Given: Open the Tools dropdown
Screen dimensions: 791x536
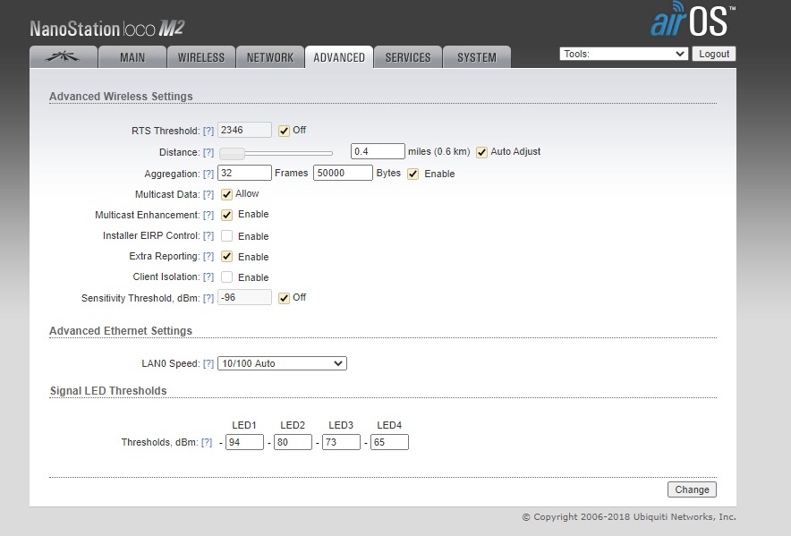Looking at the screenshot, I should pyautogui.click(x=624, y=54).
